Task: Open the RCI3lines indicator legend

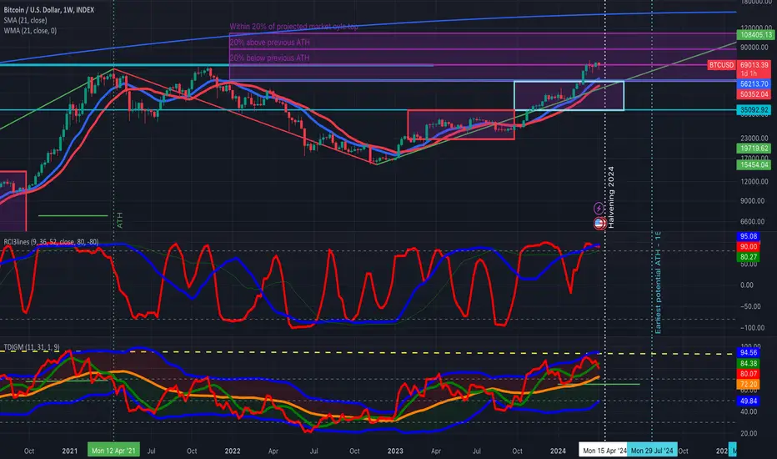Action: [x=51, y=242]
